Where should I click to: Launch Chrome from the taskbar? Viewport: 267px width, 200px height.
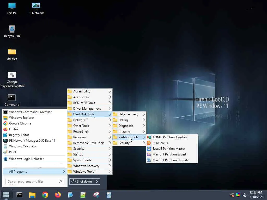coord(45,195)
